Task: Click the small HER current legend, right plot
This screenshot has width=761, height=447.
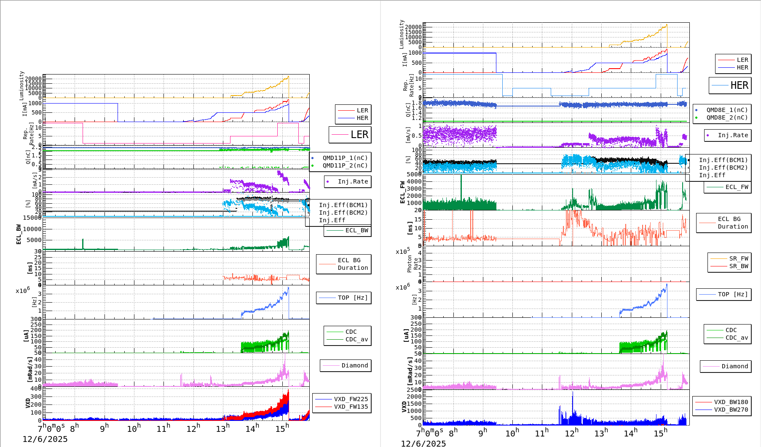Action: 742,67
